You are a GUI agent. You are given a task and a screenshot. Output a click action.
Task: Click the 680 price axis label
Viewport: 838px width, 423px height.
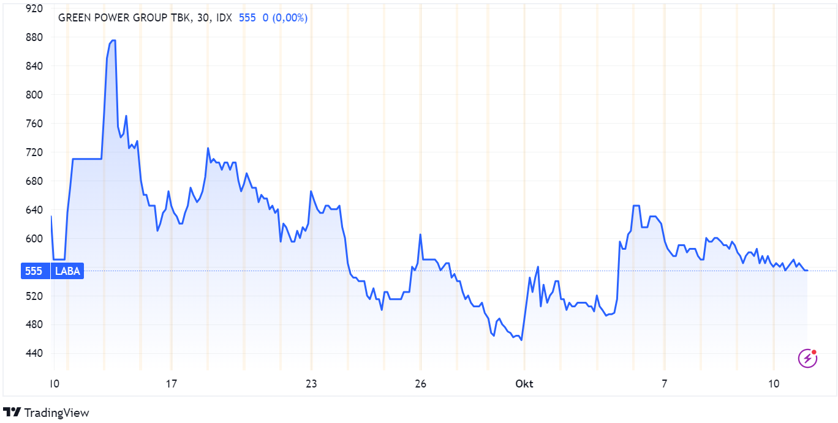coord(34,181)
